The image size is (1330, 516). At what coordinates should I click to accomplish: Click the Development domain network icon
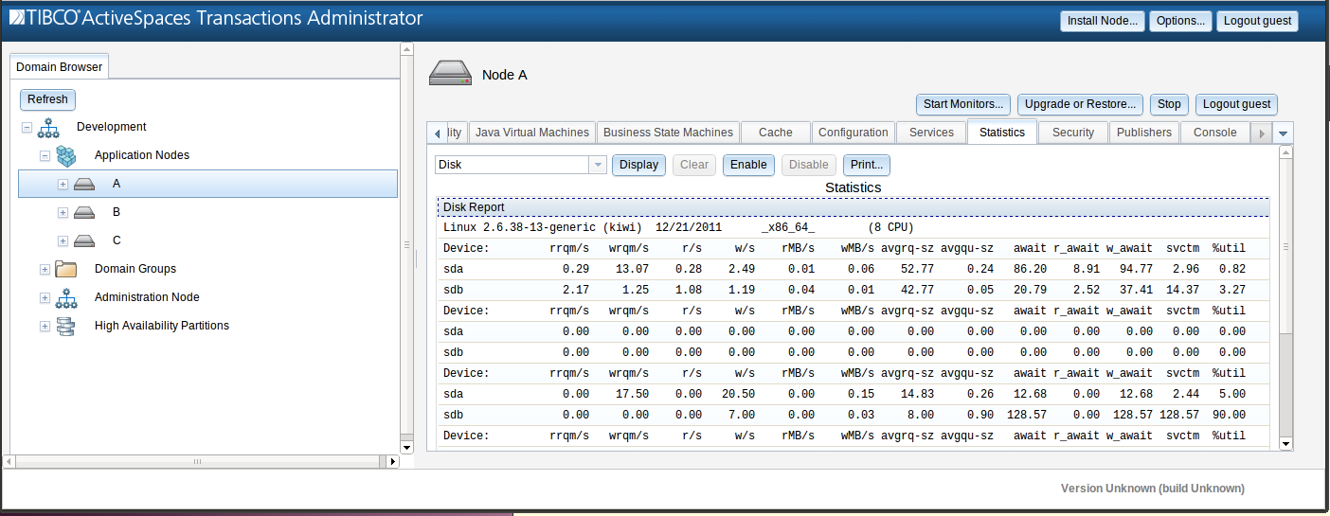tap(48, 127)
